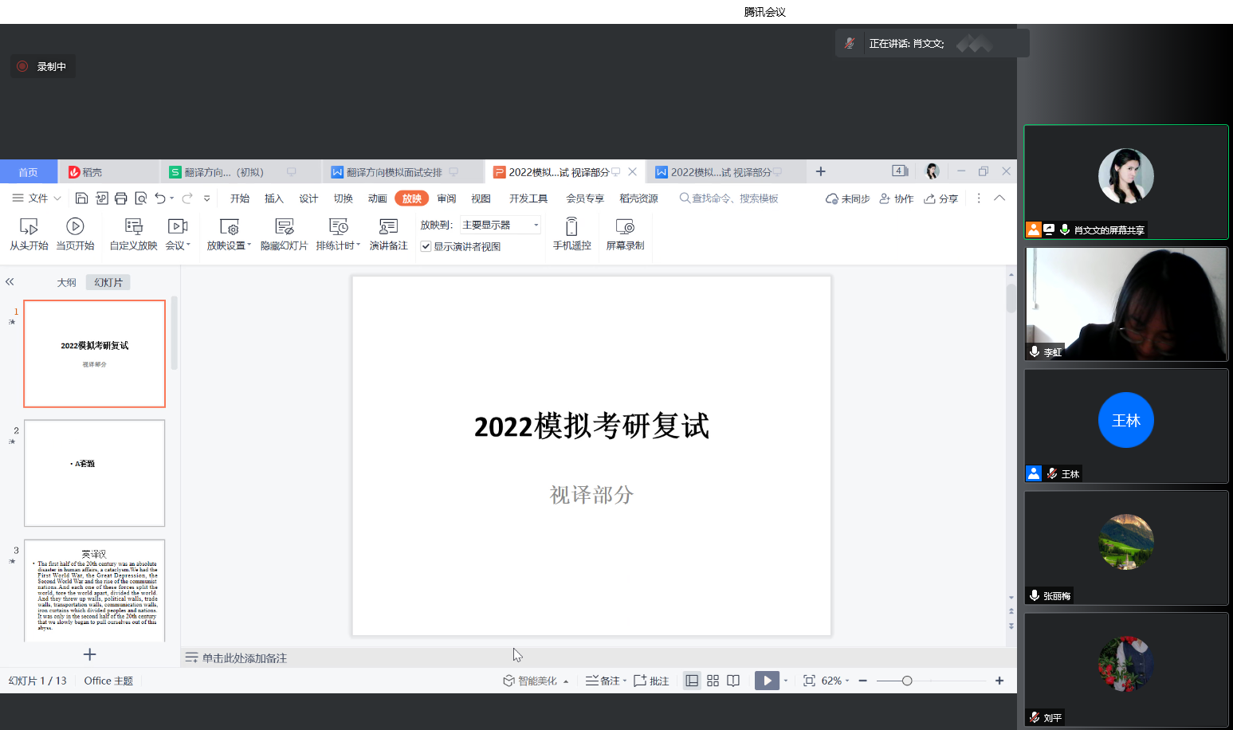Expand the 62% zoom level dropdown
This screenshot has height=730, width=1233.
[847, 681]
